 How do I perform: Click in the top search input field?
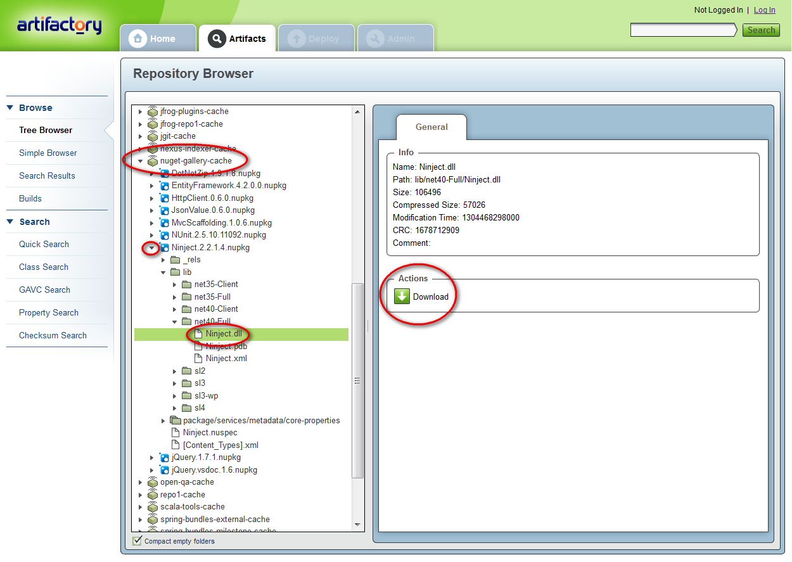click(683, 30)
